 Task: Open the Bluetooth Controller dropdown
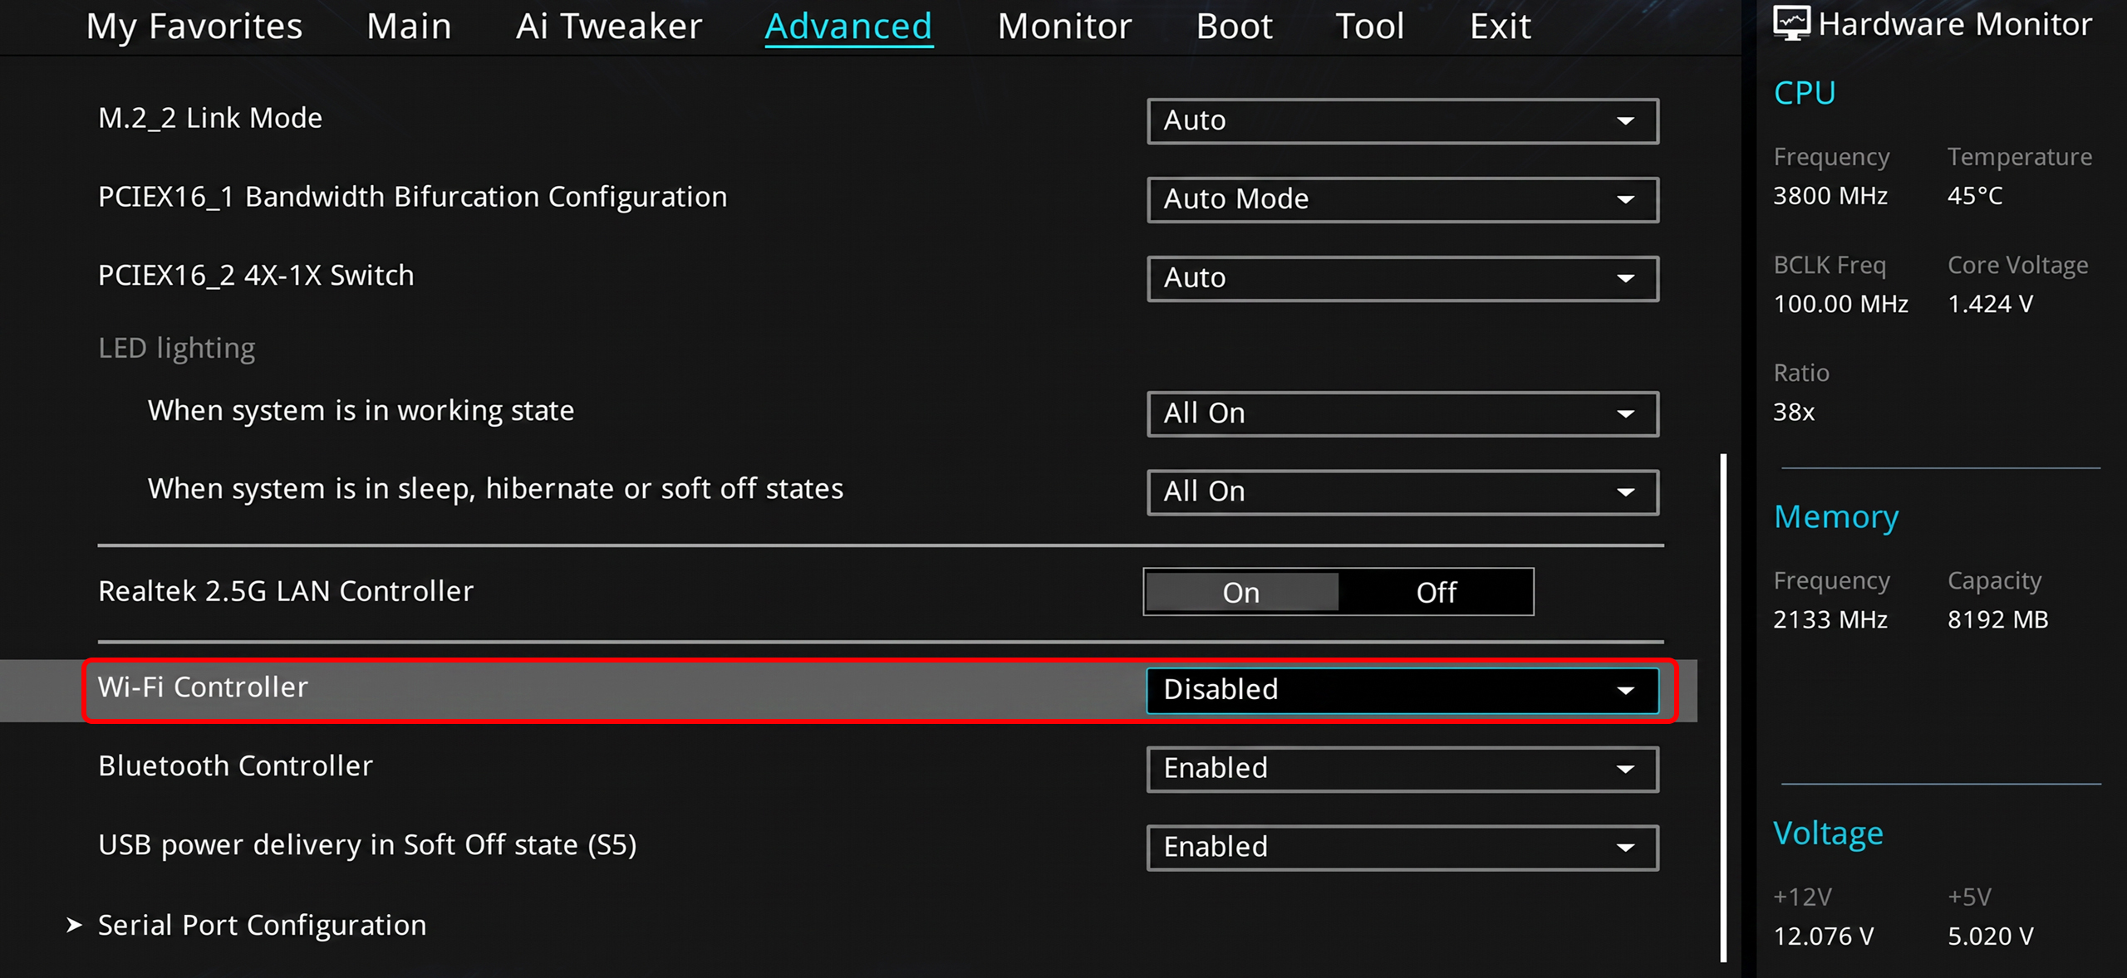coord(1402,769)
